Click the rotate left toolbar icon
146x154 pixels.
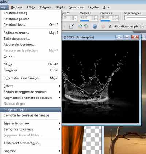point(86,26)
